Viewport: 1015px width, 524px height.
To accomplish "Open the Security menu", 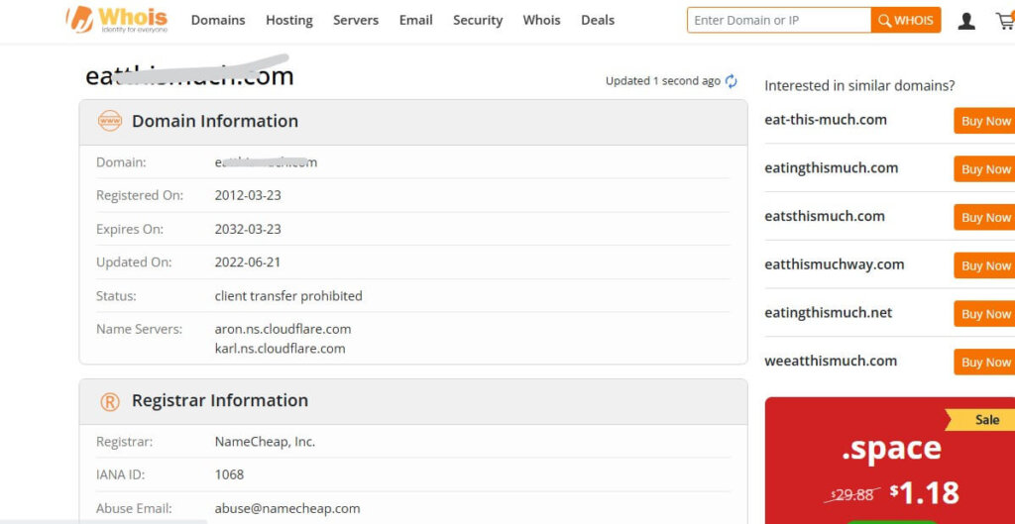I will [x=478, y=20].
